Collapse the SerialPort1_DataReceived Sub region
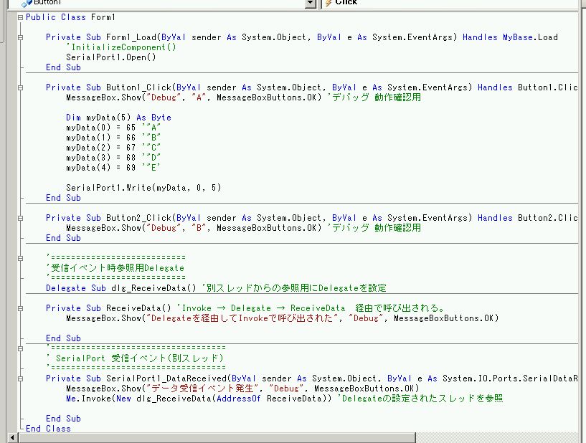The width and height of the screenshot is (586, 443). click(21, 378)
